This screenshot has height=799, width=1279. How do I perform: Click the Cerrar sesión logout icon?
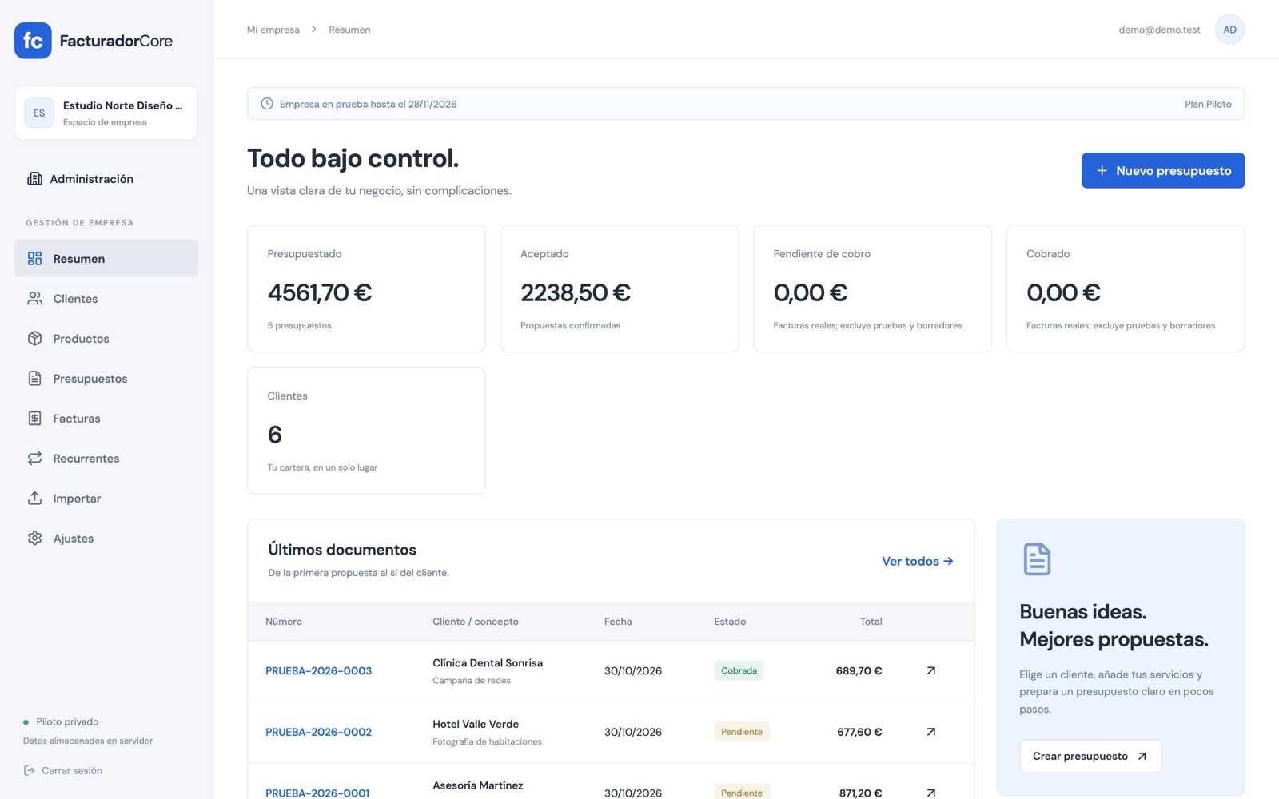click(x=30, y=770)
